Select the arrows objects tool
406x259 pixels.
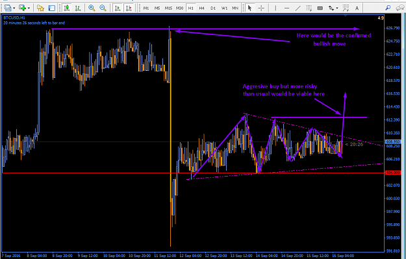coord(331,8)
